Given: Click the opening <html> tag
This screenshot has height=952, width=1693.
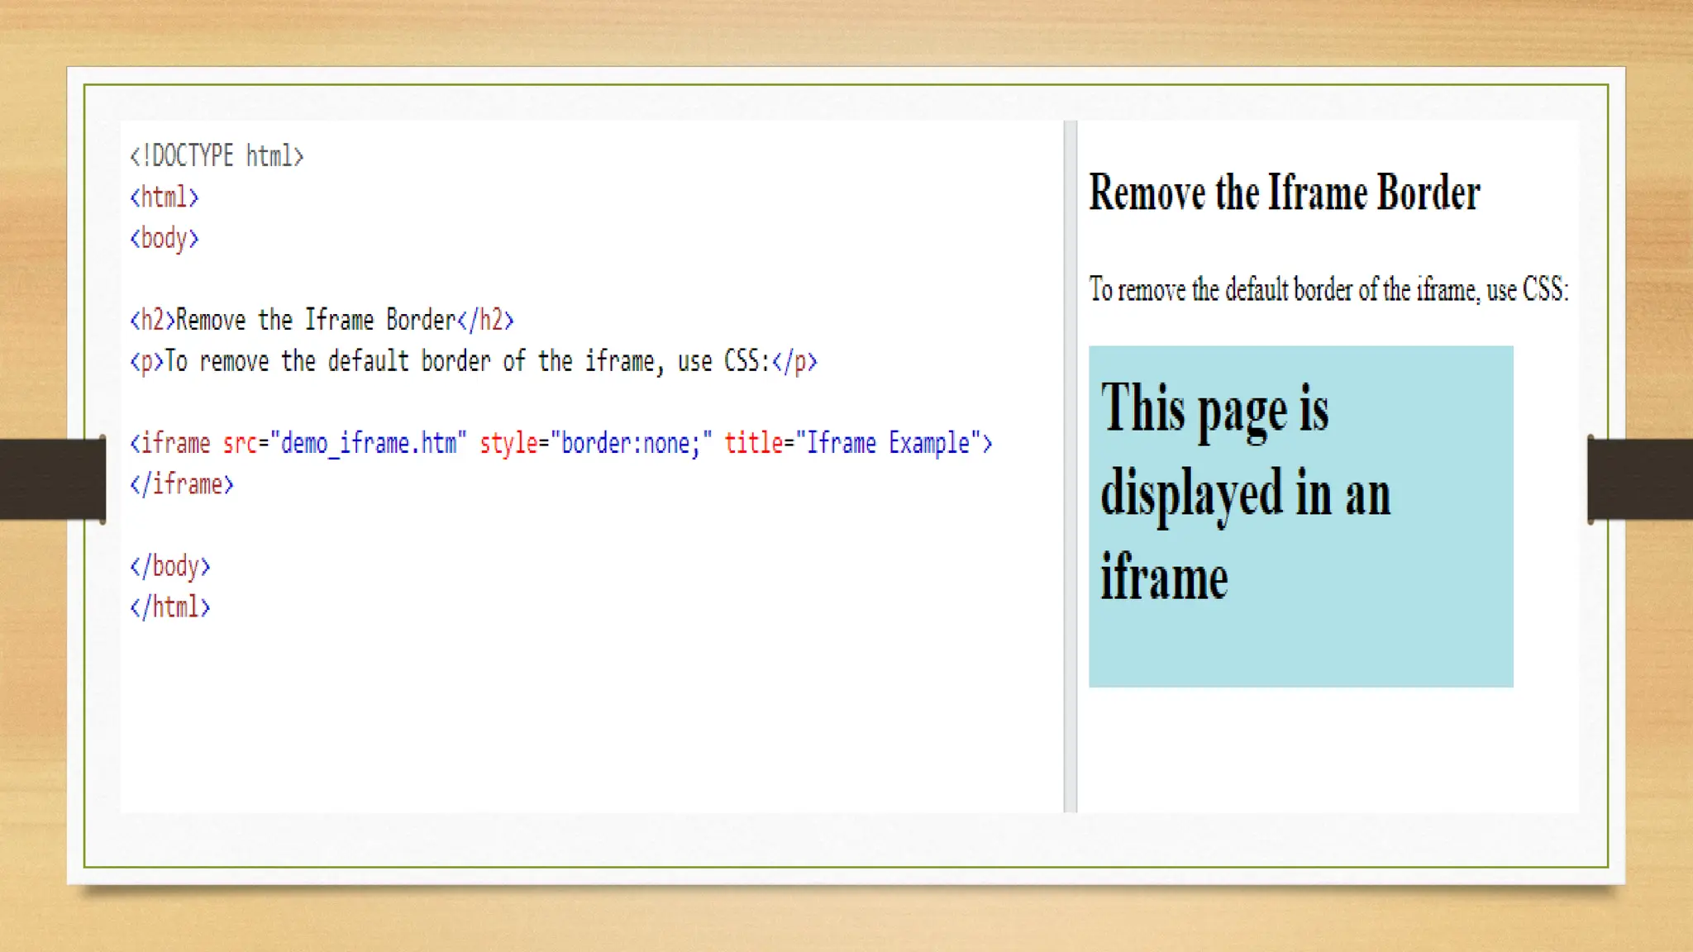Looking at the screenshot, I should click(164, 198).
